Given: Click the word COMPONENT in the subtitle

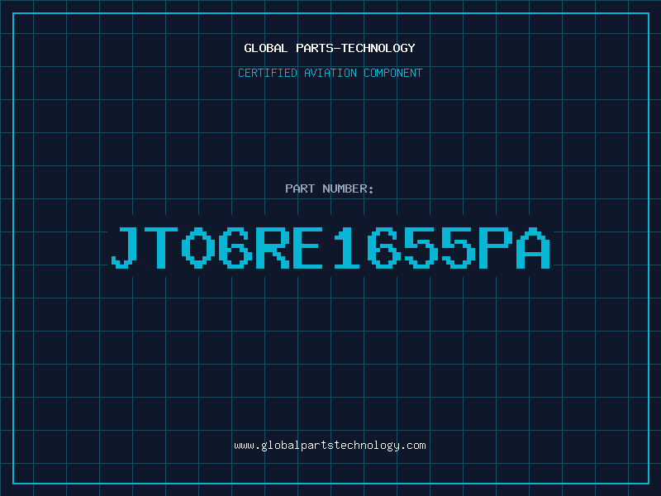Looking at the screenshot, I should click(393, 73).
